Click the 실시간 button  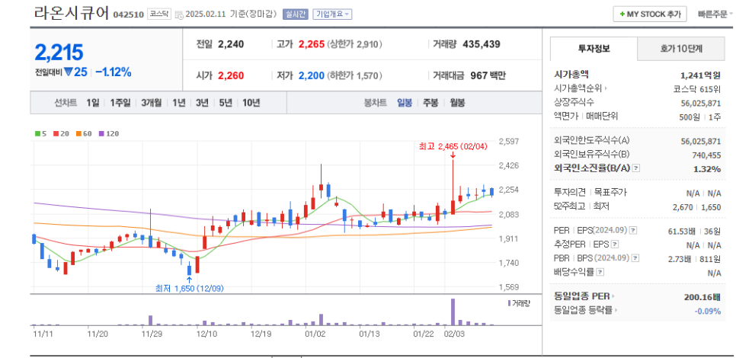point(296,14)
